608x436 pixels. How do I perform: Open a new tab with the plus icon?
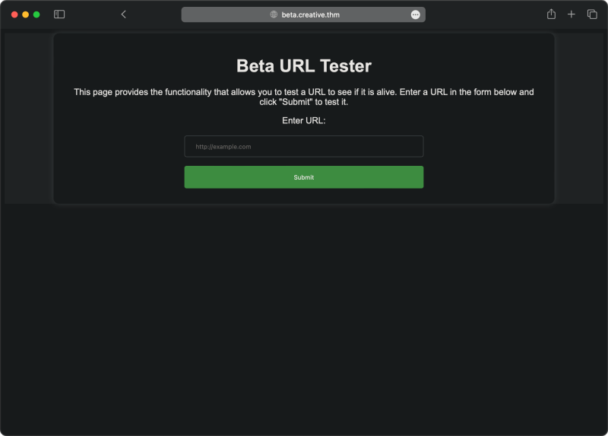tap(572, 14)
